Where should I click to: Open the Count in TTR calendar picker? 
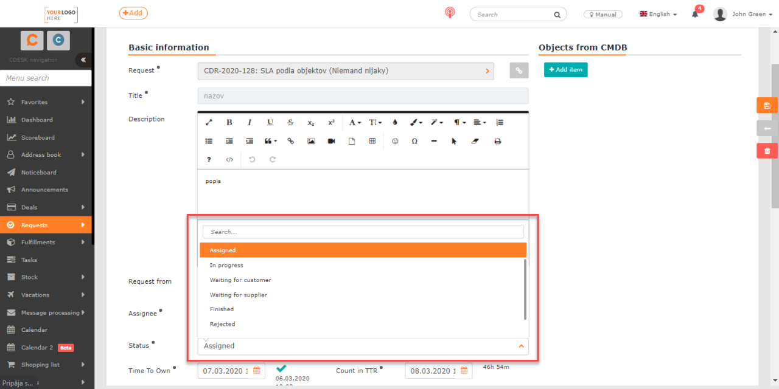tap(464, 370)
